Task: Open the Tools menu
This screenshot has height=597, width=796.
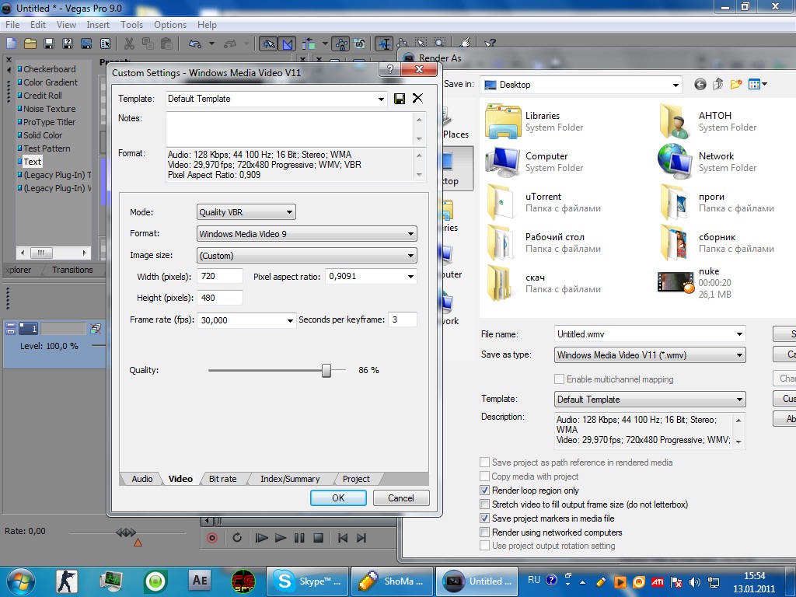Action: click(131, 24)
